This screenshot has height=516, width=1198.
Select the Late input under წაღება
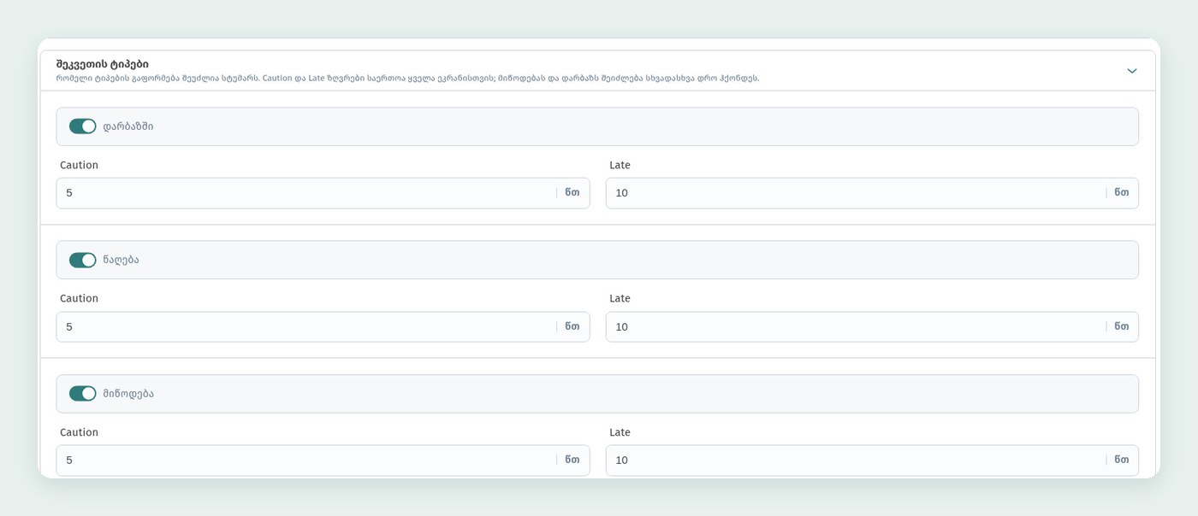coord(872,326)
